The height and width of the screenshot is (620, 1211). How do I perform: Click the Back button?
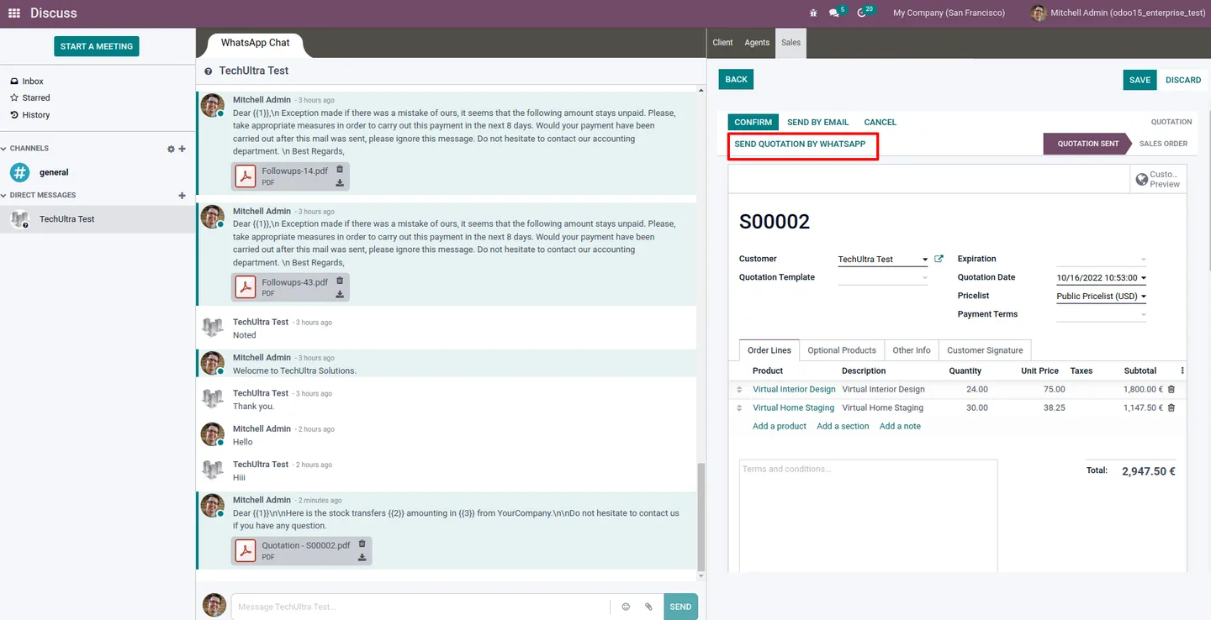[736, 80]
